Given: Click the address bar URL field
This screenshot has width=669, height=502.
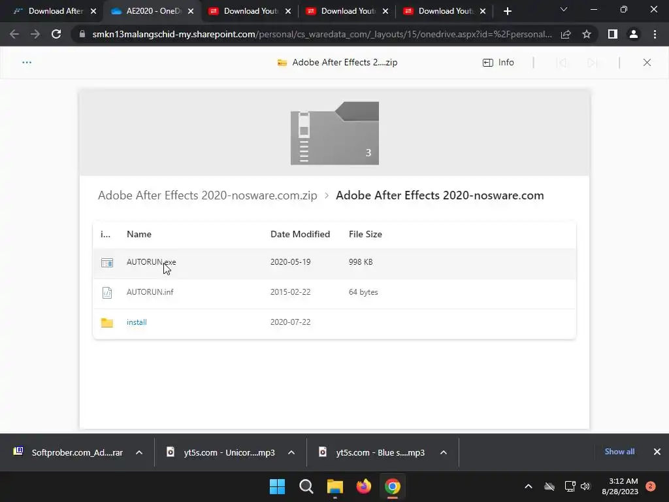Looking at the screenshot, I should [x=322, y=34].
